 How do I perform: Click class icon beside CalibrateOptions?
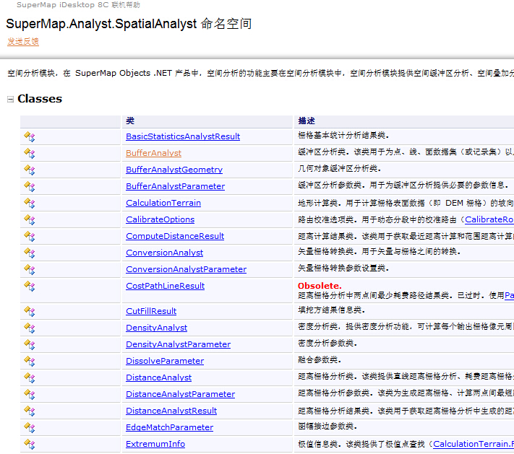pos(29,219)
